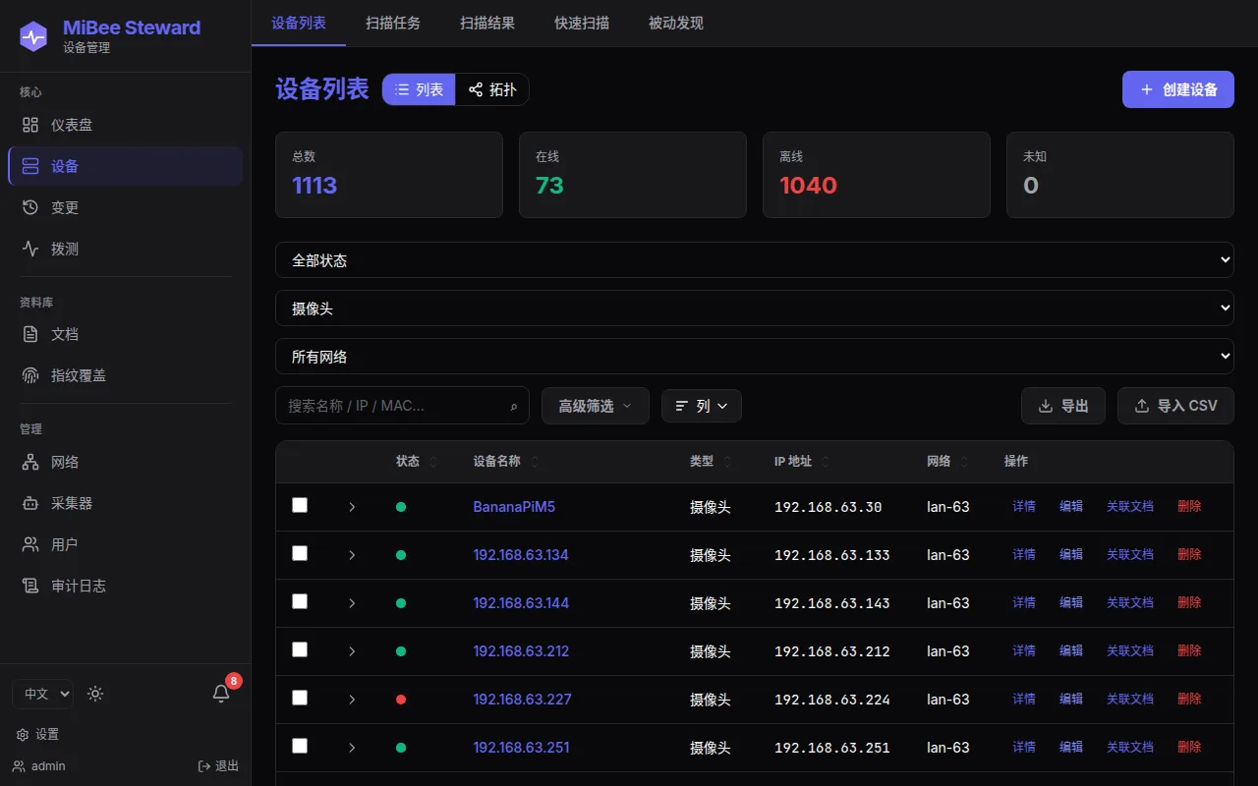Switch to 快速扫描 tab
The image size is (1258, 786).
582,23
